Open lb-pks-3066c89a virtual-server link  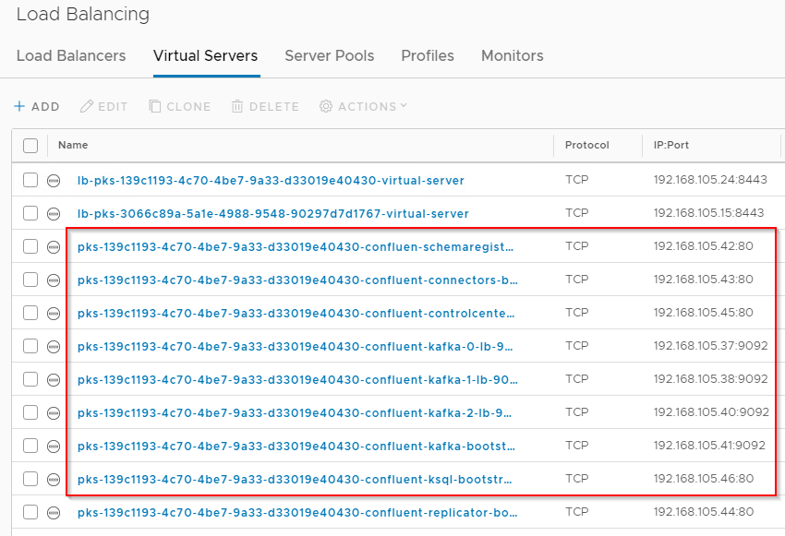pyautogui.click(x=272, y=214)
